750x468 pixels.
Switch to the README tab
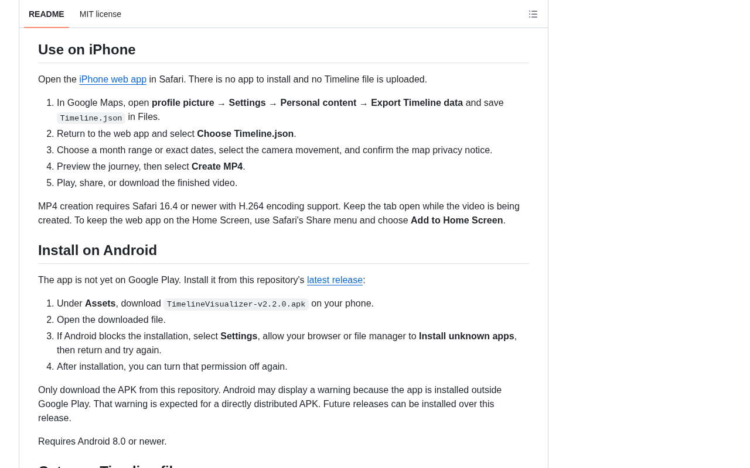46,14
